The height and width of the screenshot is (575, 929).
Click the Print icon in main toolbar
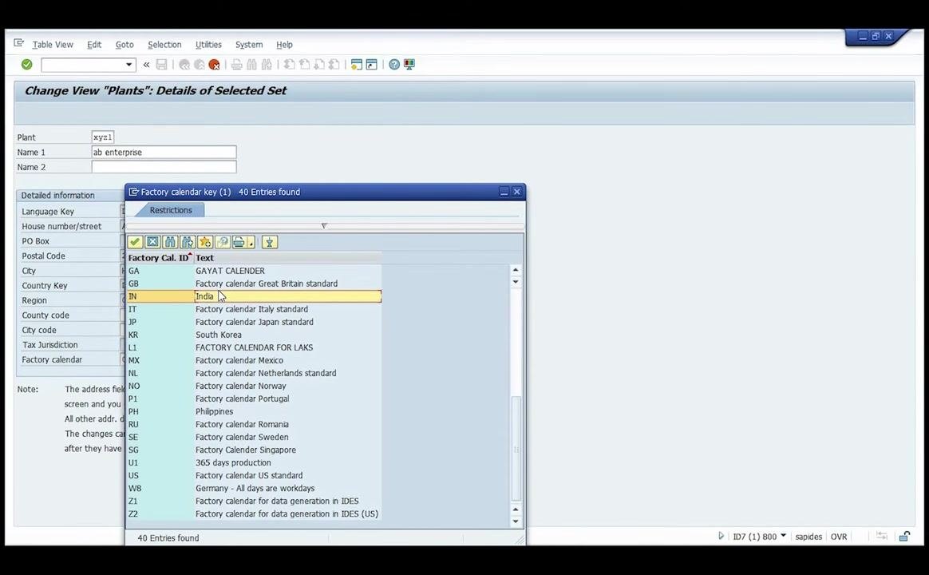pyautogui.click(x=237, y=65)
